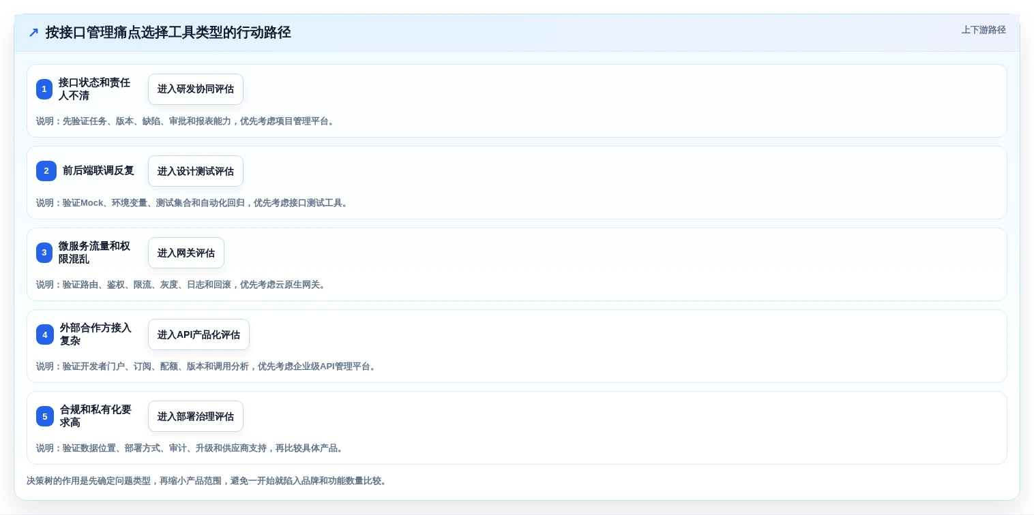Click the note recommending 接口测试工具
Screen dimensions: 1034x515
tap(193, 203)
